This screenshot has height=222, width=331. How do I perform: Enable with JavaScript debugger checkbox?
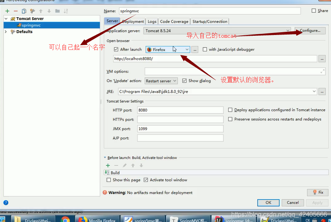click(x=205, y=50)
